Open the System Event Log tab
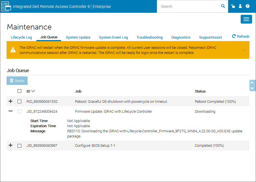The height and width of the screenshot is (182, 256). [x=113, y=37]
